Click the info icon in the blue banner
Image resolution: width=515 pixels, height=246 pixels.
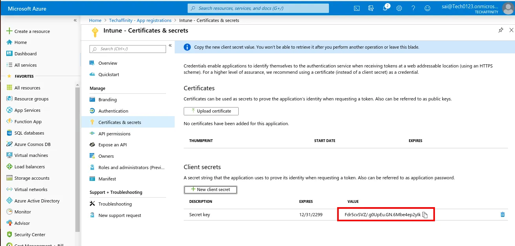tap(187, 47)
